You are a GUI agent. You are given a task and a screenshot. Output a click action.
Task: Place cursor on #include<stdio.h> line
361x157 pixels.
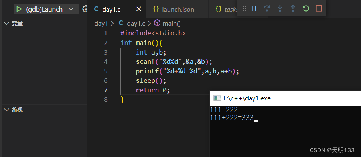(x=153, y=33)
